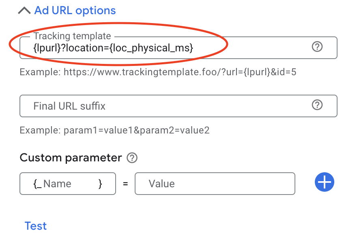
Task: Click the Custom parameter heading text
Action: pyautogui.click(x=71, y=158)
